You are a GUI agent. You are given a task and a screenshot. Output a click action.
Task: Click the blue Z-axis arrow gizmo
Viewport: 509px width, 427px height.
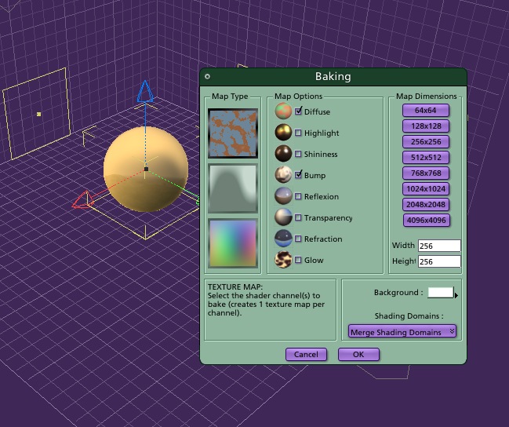point(145,91)
